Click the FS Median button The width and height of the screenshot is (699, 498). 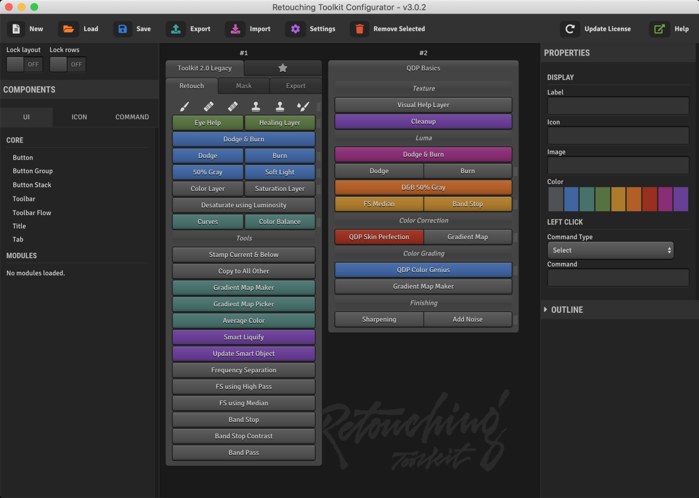coord(379,204)
